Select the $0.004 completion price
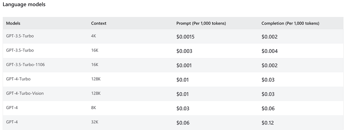 tap(269, 51)
